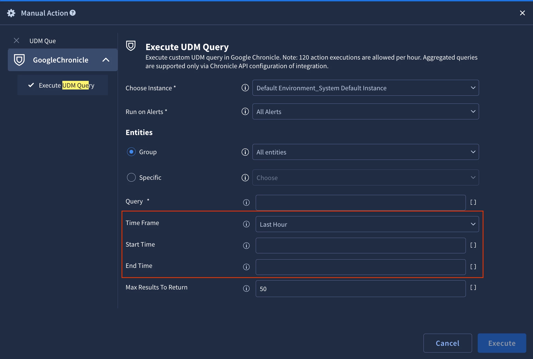This screenshot has width=533, height=359.
Task: Click into the Query text input
Action: click(x=360, y=203)
